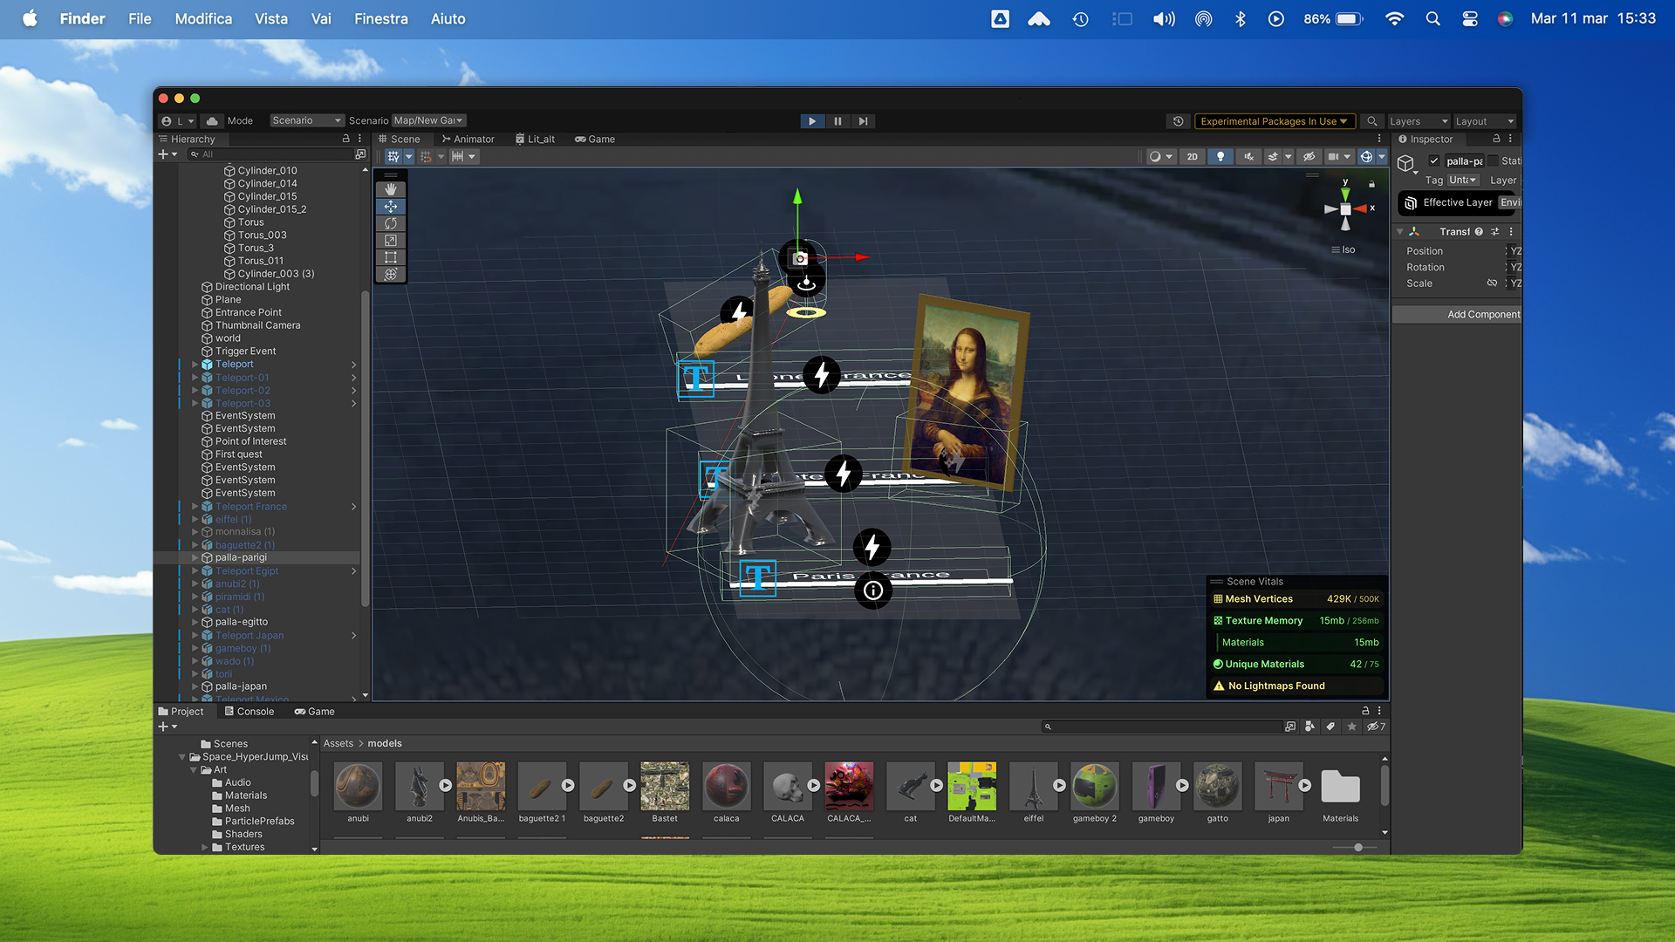
Task: Toggle grid visibility button in Scene toolbar
Action: [393, 157]
